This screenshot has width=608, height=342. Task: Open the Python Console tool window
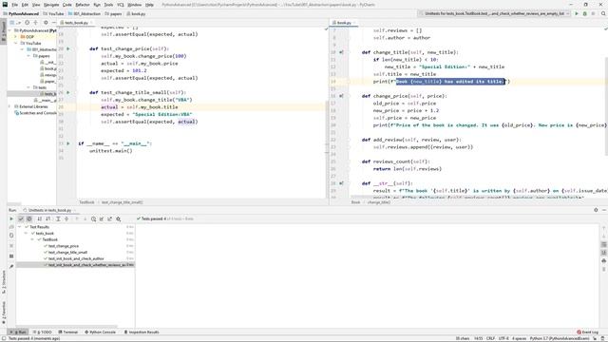(101, 332)
